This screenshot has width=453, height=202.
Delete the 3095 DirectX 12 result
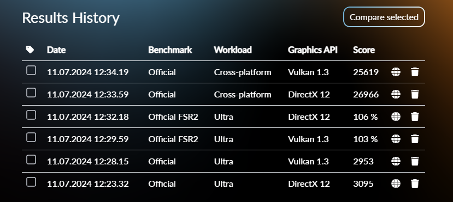(x=415, y=183)
